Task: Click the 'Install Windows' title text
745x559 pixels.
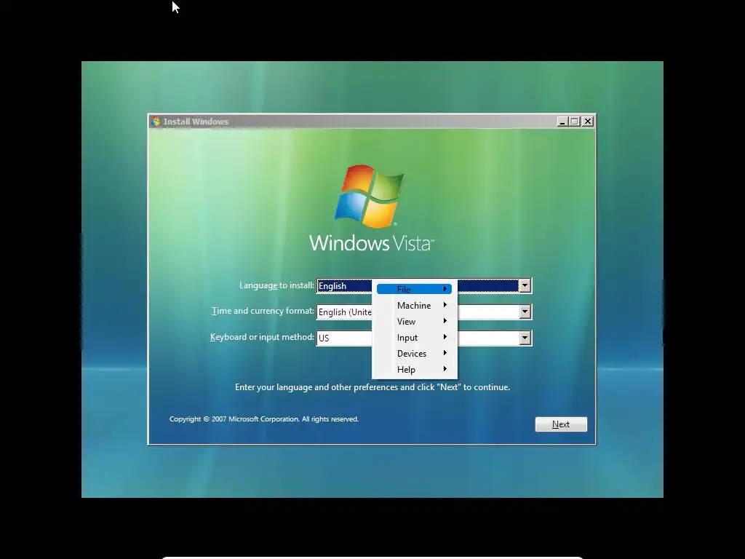Action: [x=196, y=122]
